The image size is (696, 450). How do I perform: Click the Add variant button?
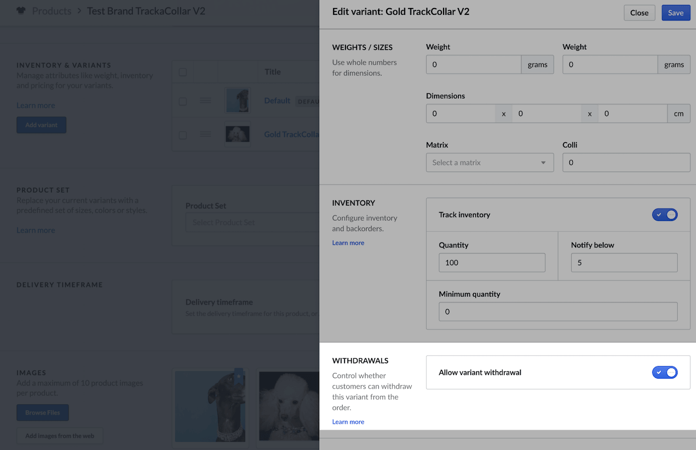[41, 125]
